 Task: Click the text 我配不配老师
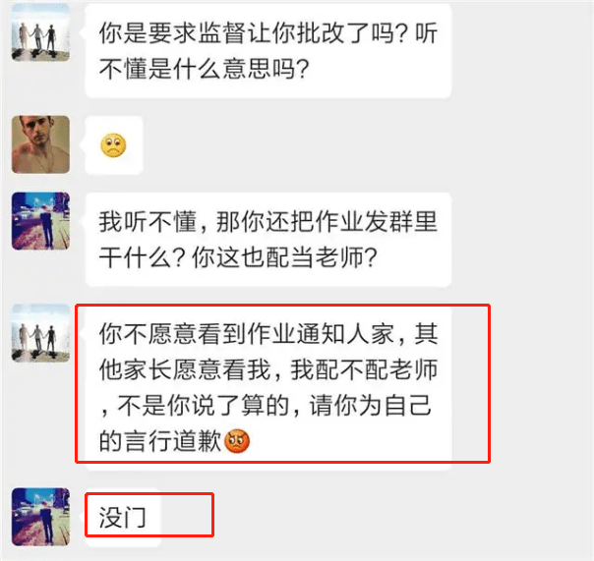tap(364, 369)
